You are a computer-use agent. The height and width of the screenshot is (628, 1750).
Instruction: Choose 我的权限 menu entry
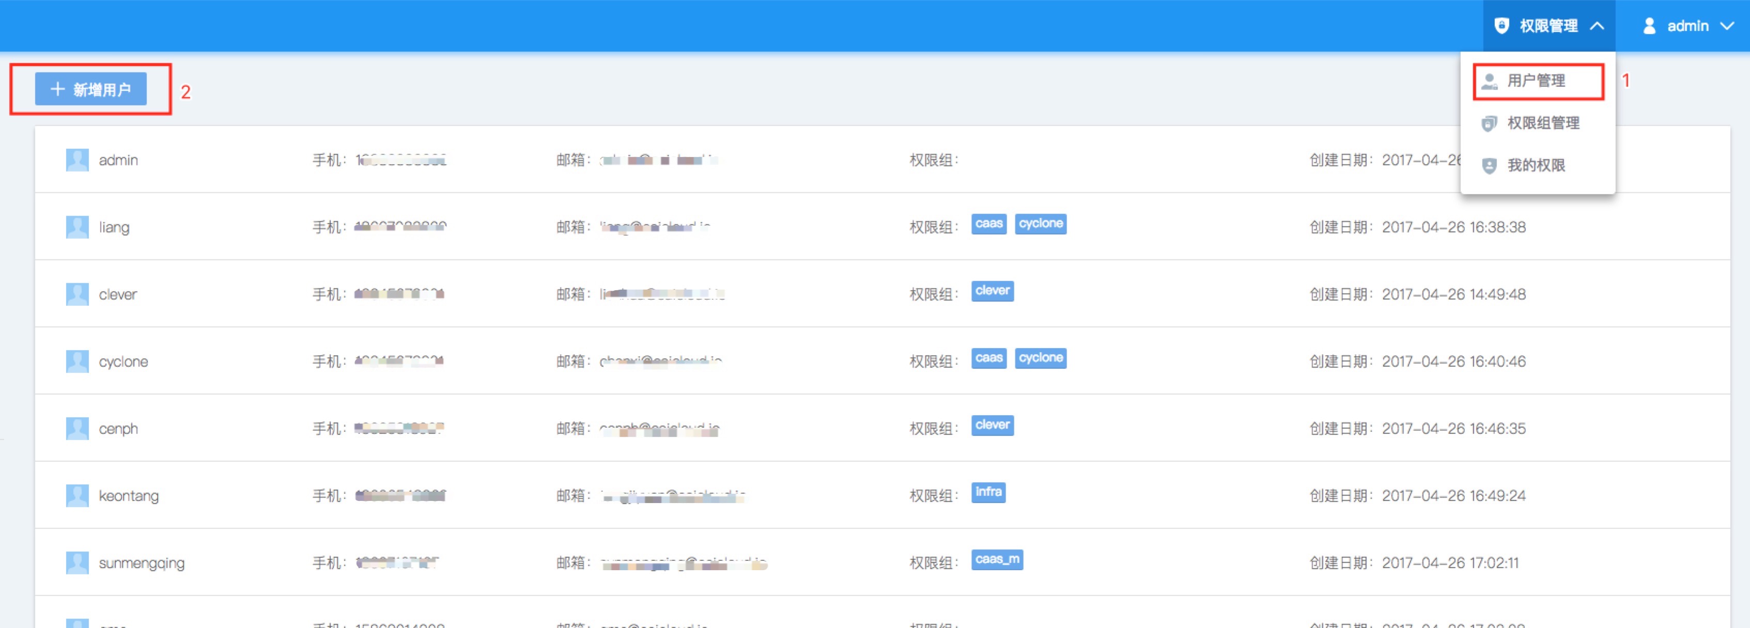point(1536,165)
